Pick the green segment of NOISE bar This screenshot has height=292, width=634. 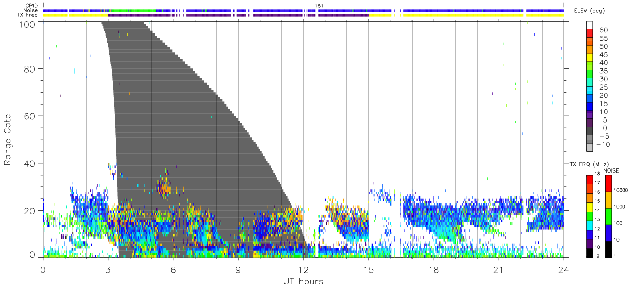(x=609, y=216)
